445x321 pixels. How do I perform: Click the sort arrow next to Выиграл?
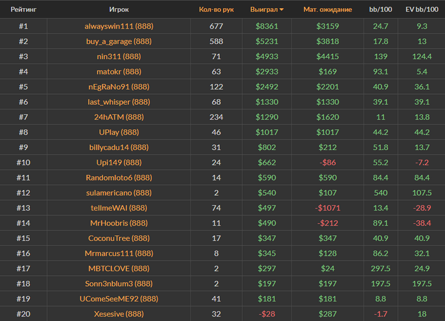coord(282,10)
